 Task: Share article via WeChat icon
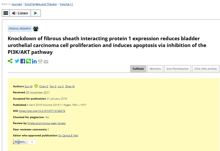(29, 61)
